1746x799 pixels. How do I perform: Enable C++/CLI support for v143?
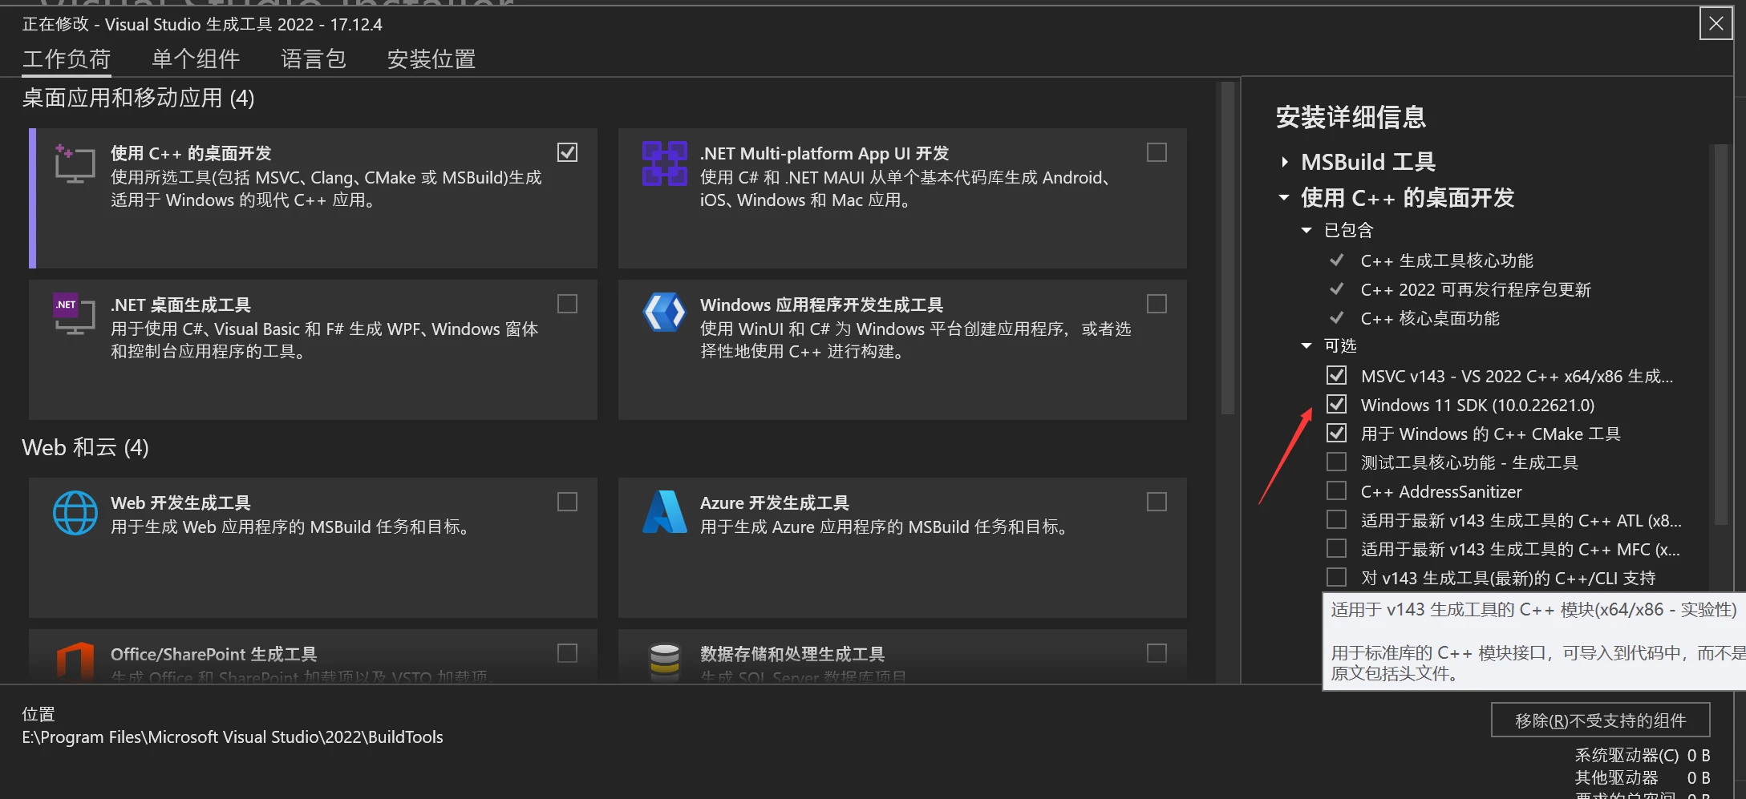tap(1336, 577)
